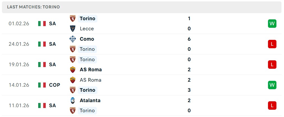
Task: Click the red L badge for the Atalanta match
Action: click(x=272, y=105)
